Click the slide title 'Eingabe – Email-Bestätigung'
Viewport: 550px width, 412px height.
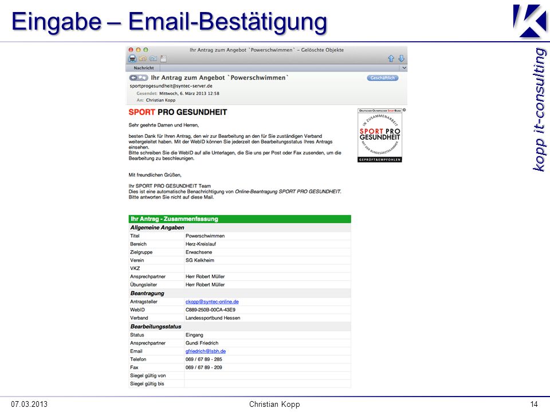(x=169, y=22)
